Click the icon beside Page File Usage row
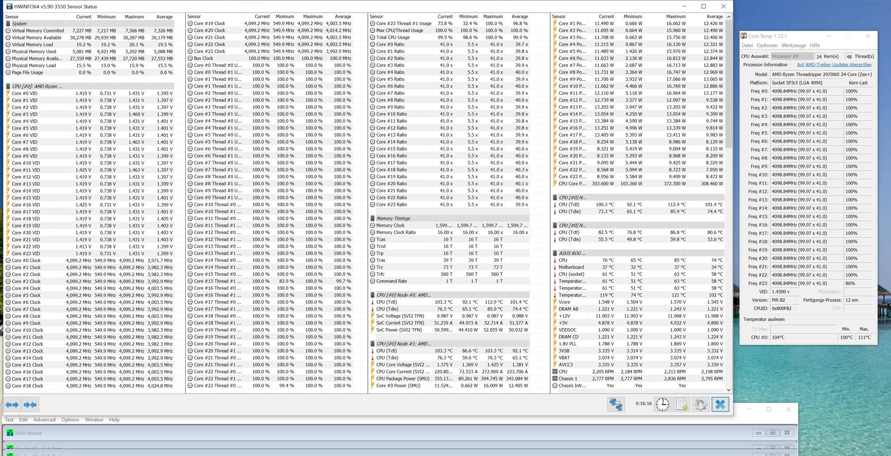This screenshot has width=891, height=456. click(8, 72)
